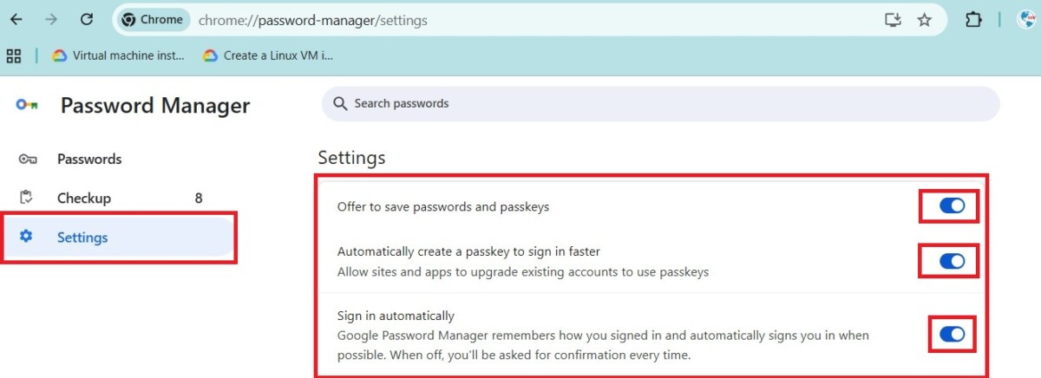
Task: Click the magnifier icon in search box
Action: click(340, 103)
